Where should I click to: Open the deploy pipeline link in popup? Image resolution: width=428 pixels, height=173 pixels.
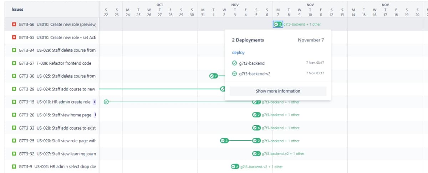238,53
